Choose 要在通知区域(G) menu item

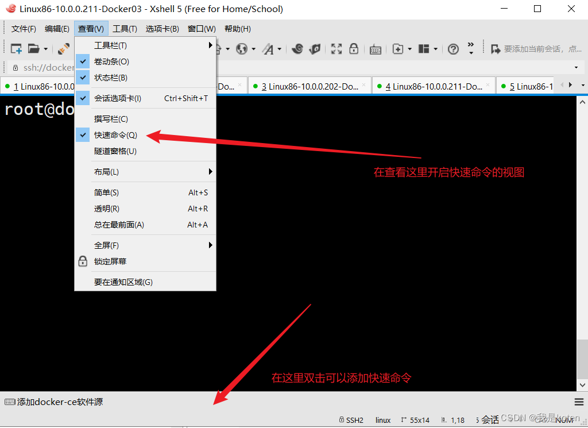(145, 282)
